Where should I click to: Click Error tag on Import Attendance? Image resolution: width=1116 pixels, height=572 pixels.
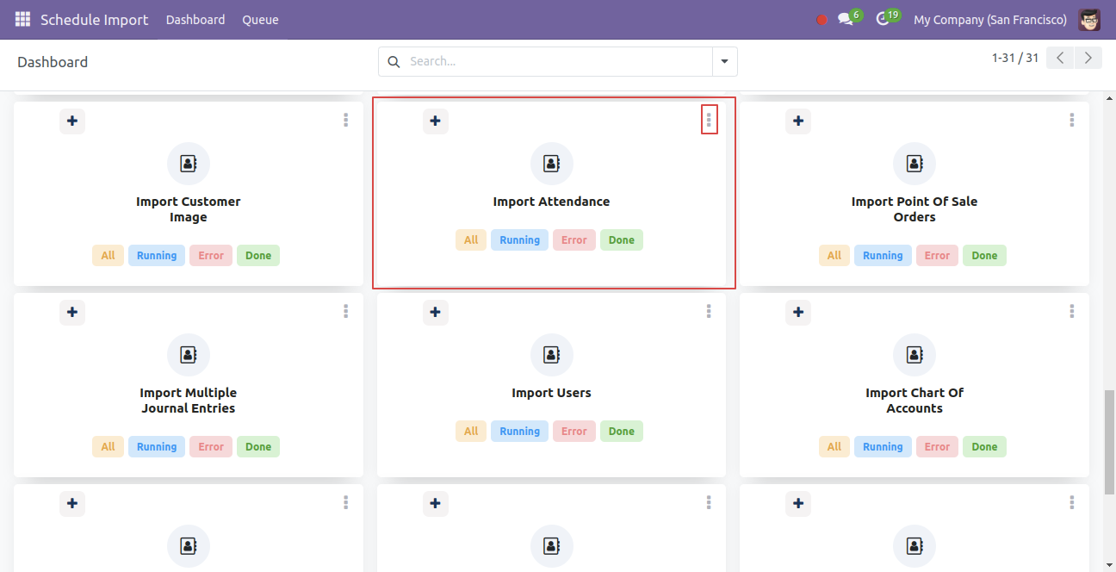(574, 240)
